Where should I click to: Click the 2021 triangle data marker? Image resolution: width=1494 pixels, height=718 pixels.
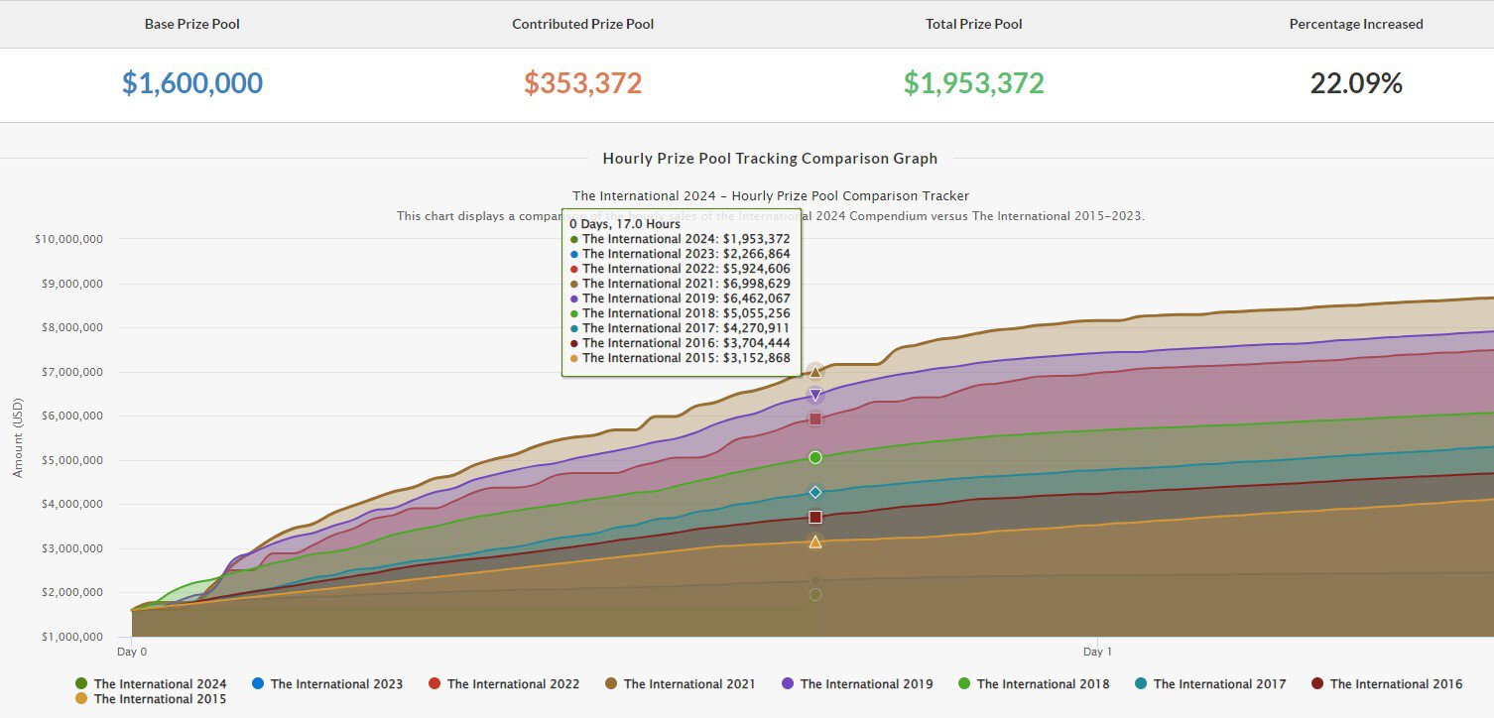click(x=815, y=372)
